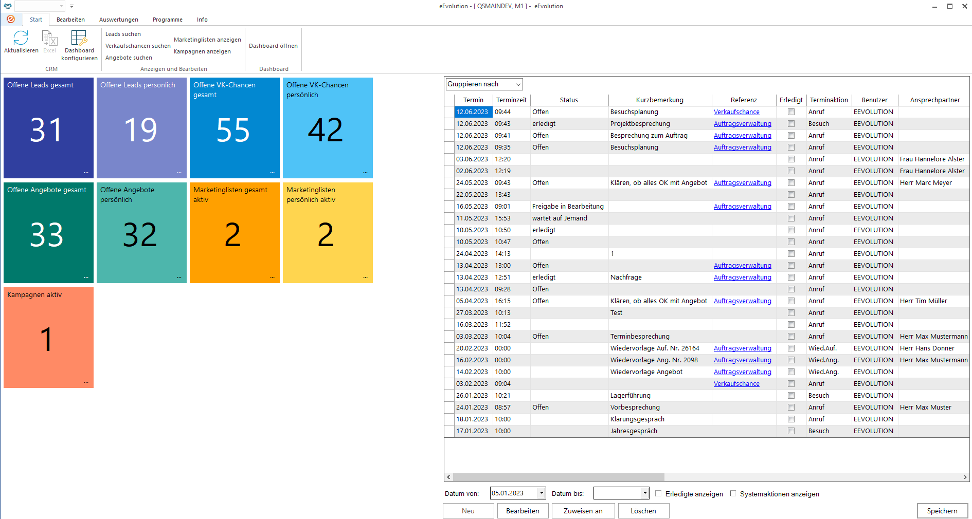Open options dots on Offene Leads persönlich tile
The width and height of the screenshot is (972, 519).
(179, 173)
